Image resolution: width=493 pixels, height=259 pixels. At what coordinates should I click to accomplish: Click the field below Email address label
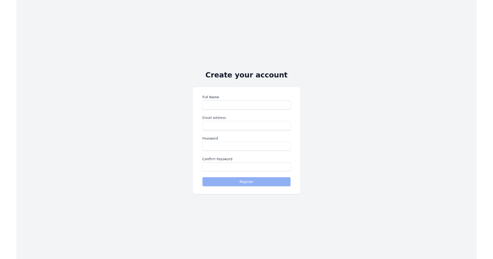tap(246, 125)
